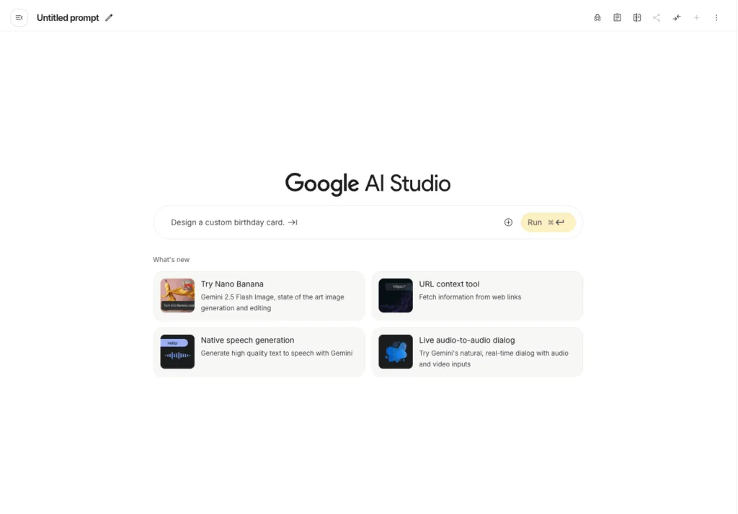Open the add media plus-circle menu
The height and width of the screenshot is (514, 738).
point(508,222)
